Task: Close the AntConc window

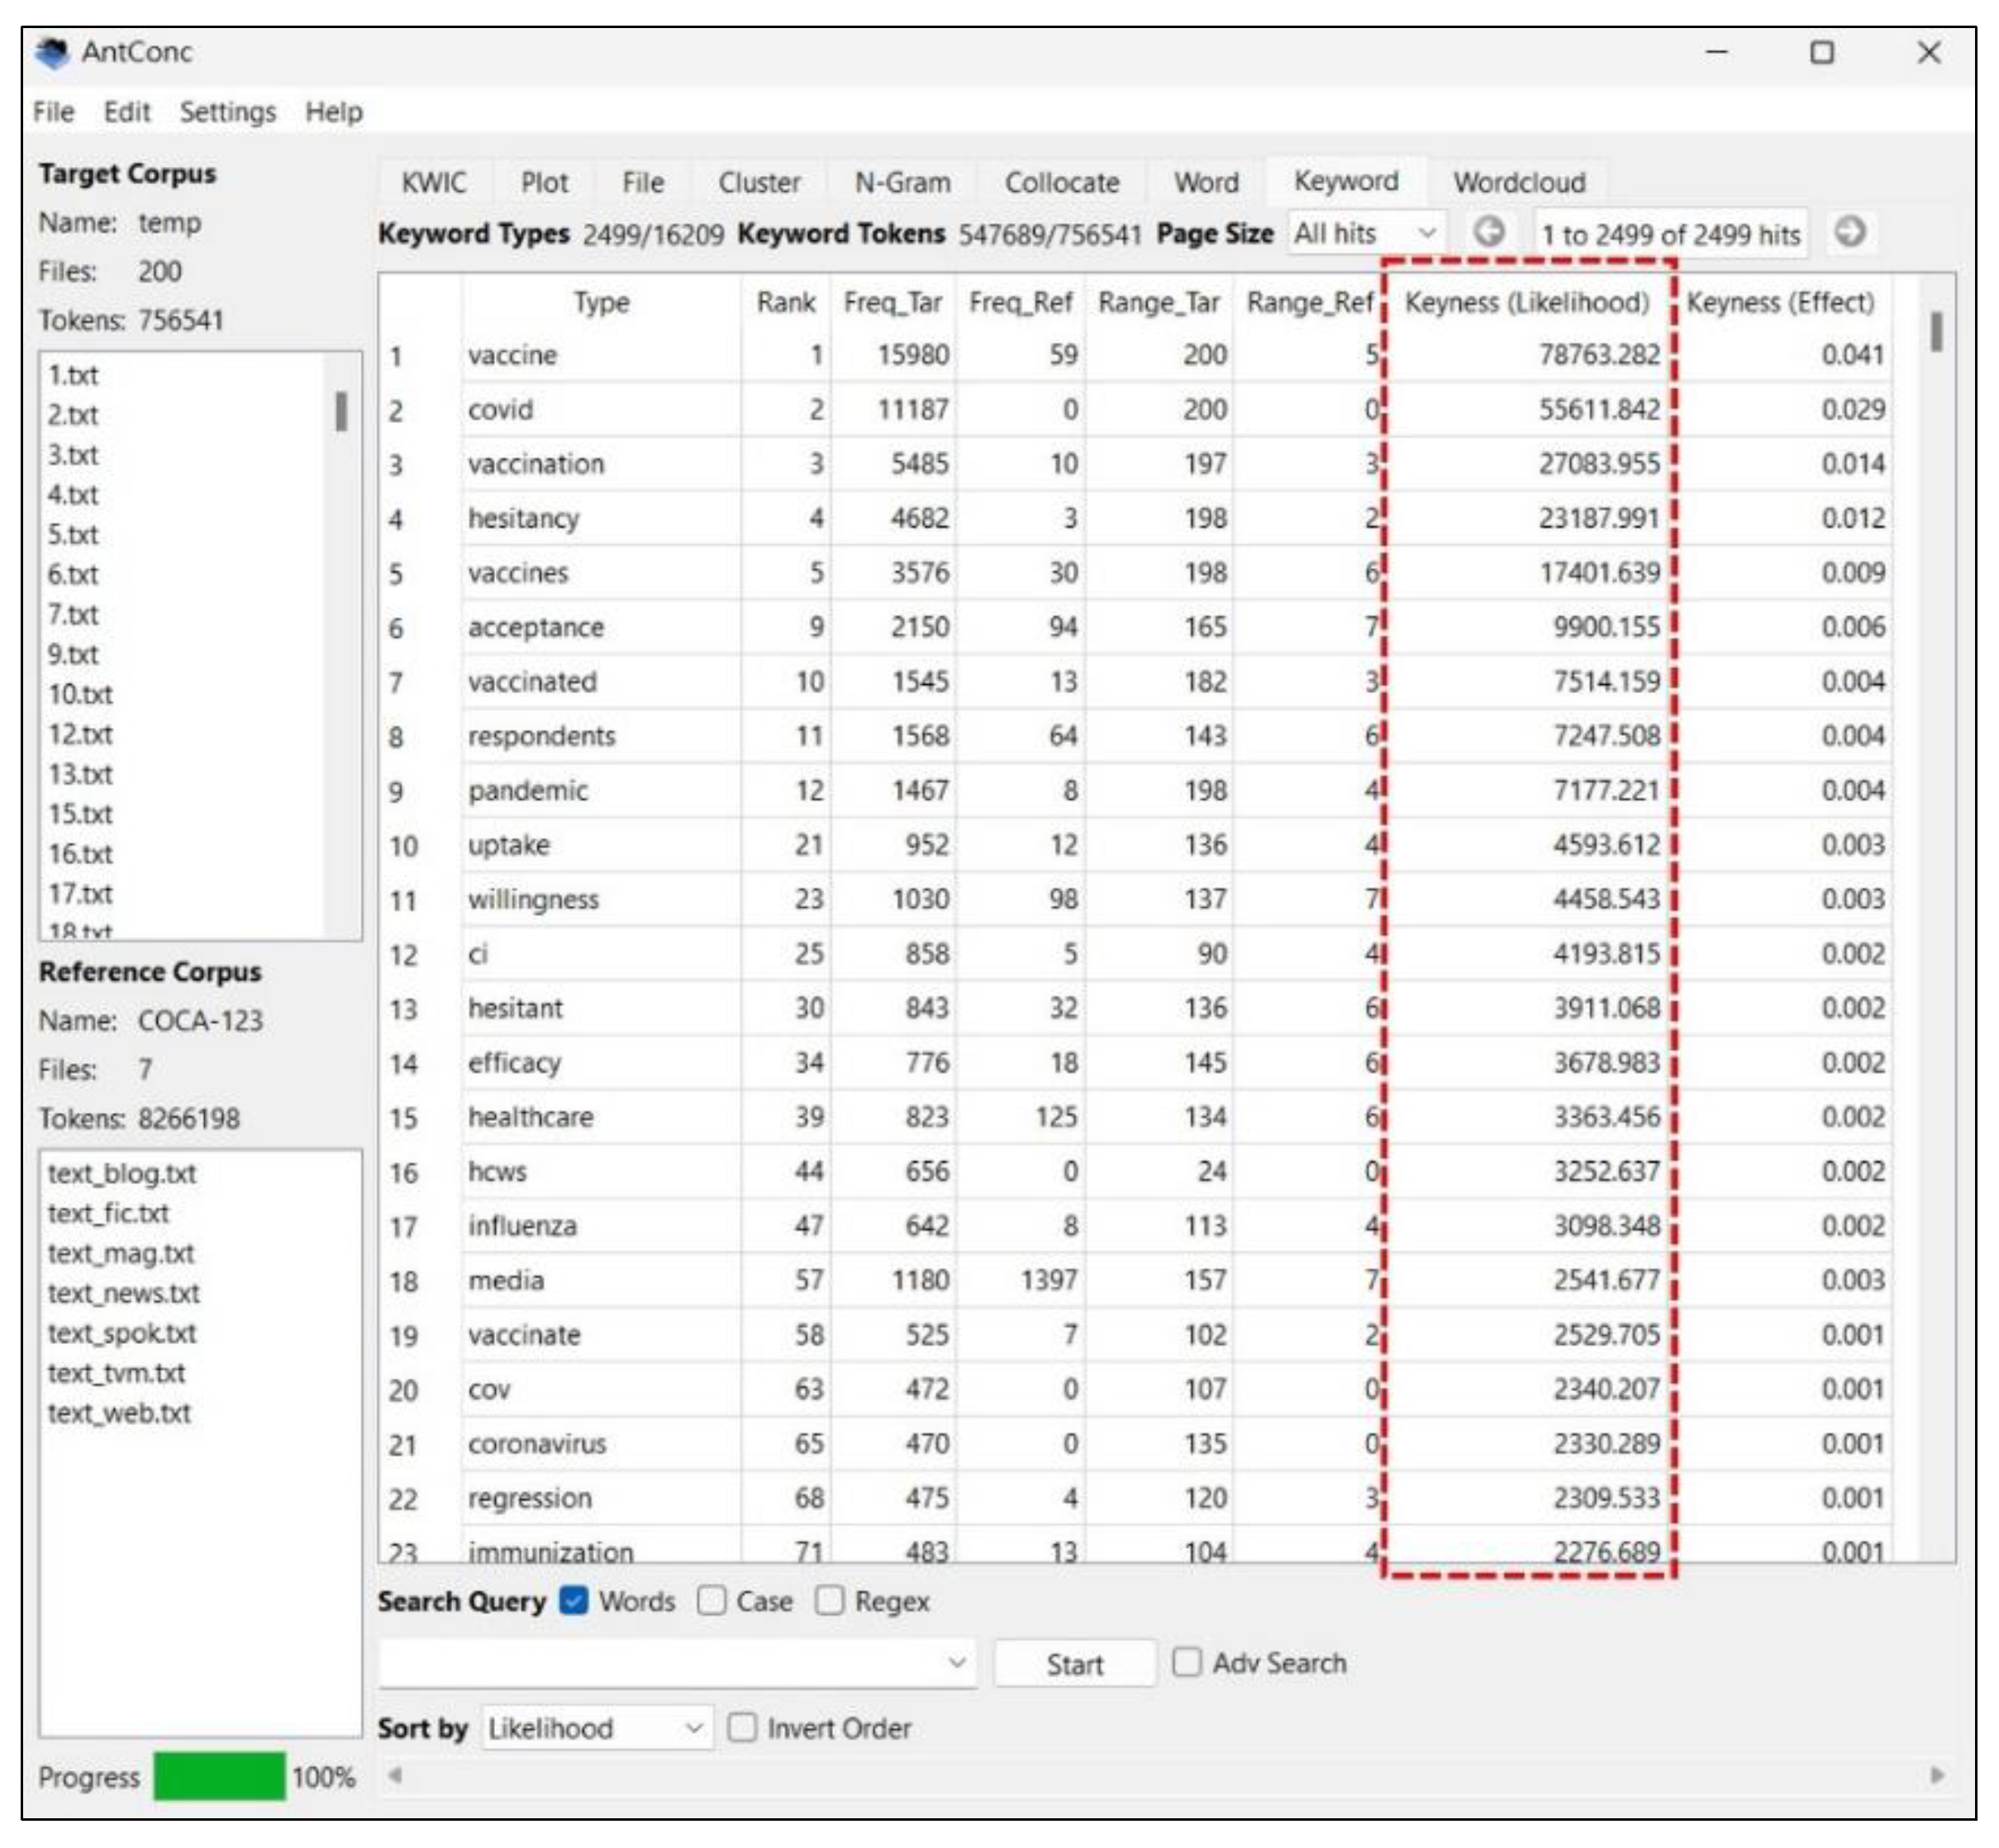Action: click(1928, 52)
